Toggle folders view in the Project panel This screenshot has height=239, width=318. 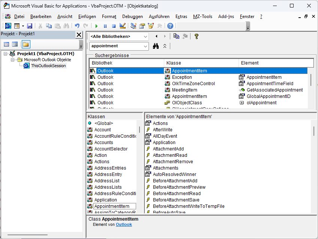(25, 44)
